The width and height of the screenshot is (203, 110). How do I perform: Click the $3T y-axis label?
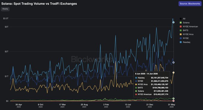point(7,27)
